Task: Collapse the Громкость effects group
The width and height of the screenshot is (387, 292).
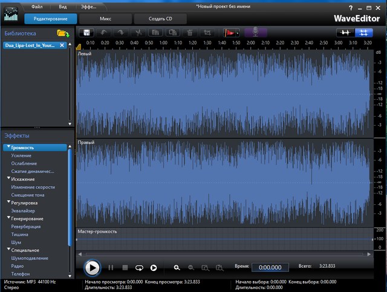Action: click(9, 148)
